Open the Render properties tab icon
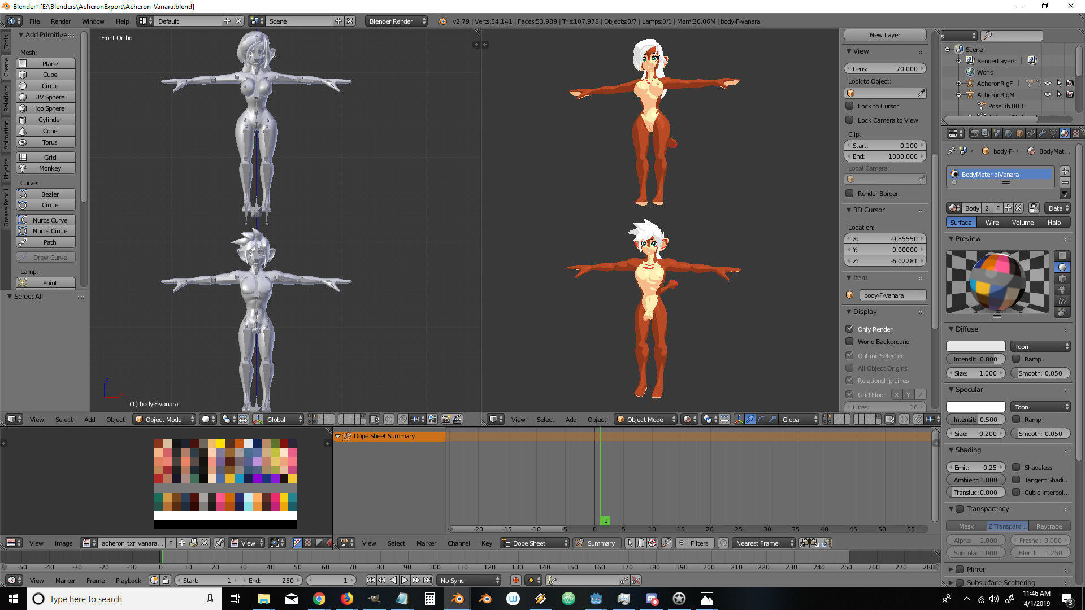The height and width of the screenshot is (610, 1085). tap(974, 133)
